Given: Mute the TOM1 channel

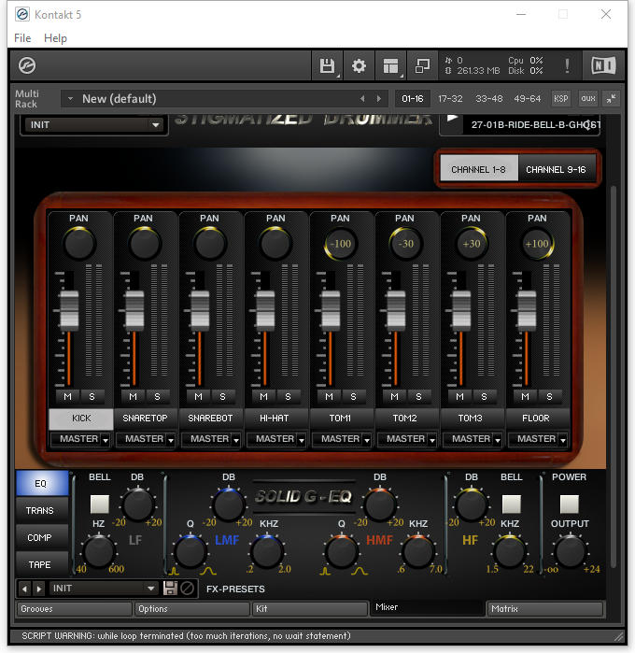Looking at the screenshot, I should coord(329,396).
